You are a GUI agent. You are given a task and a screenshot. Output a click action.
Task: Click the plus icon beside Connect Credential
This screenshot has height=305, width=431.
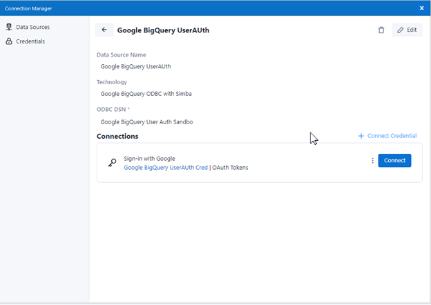point(361,136)
